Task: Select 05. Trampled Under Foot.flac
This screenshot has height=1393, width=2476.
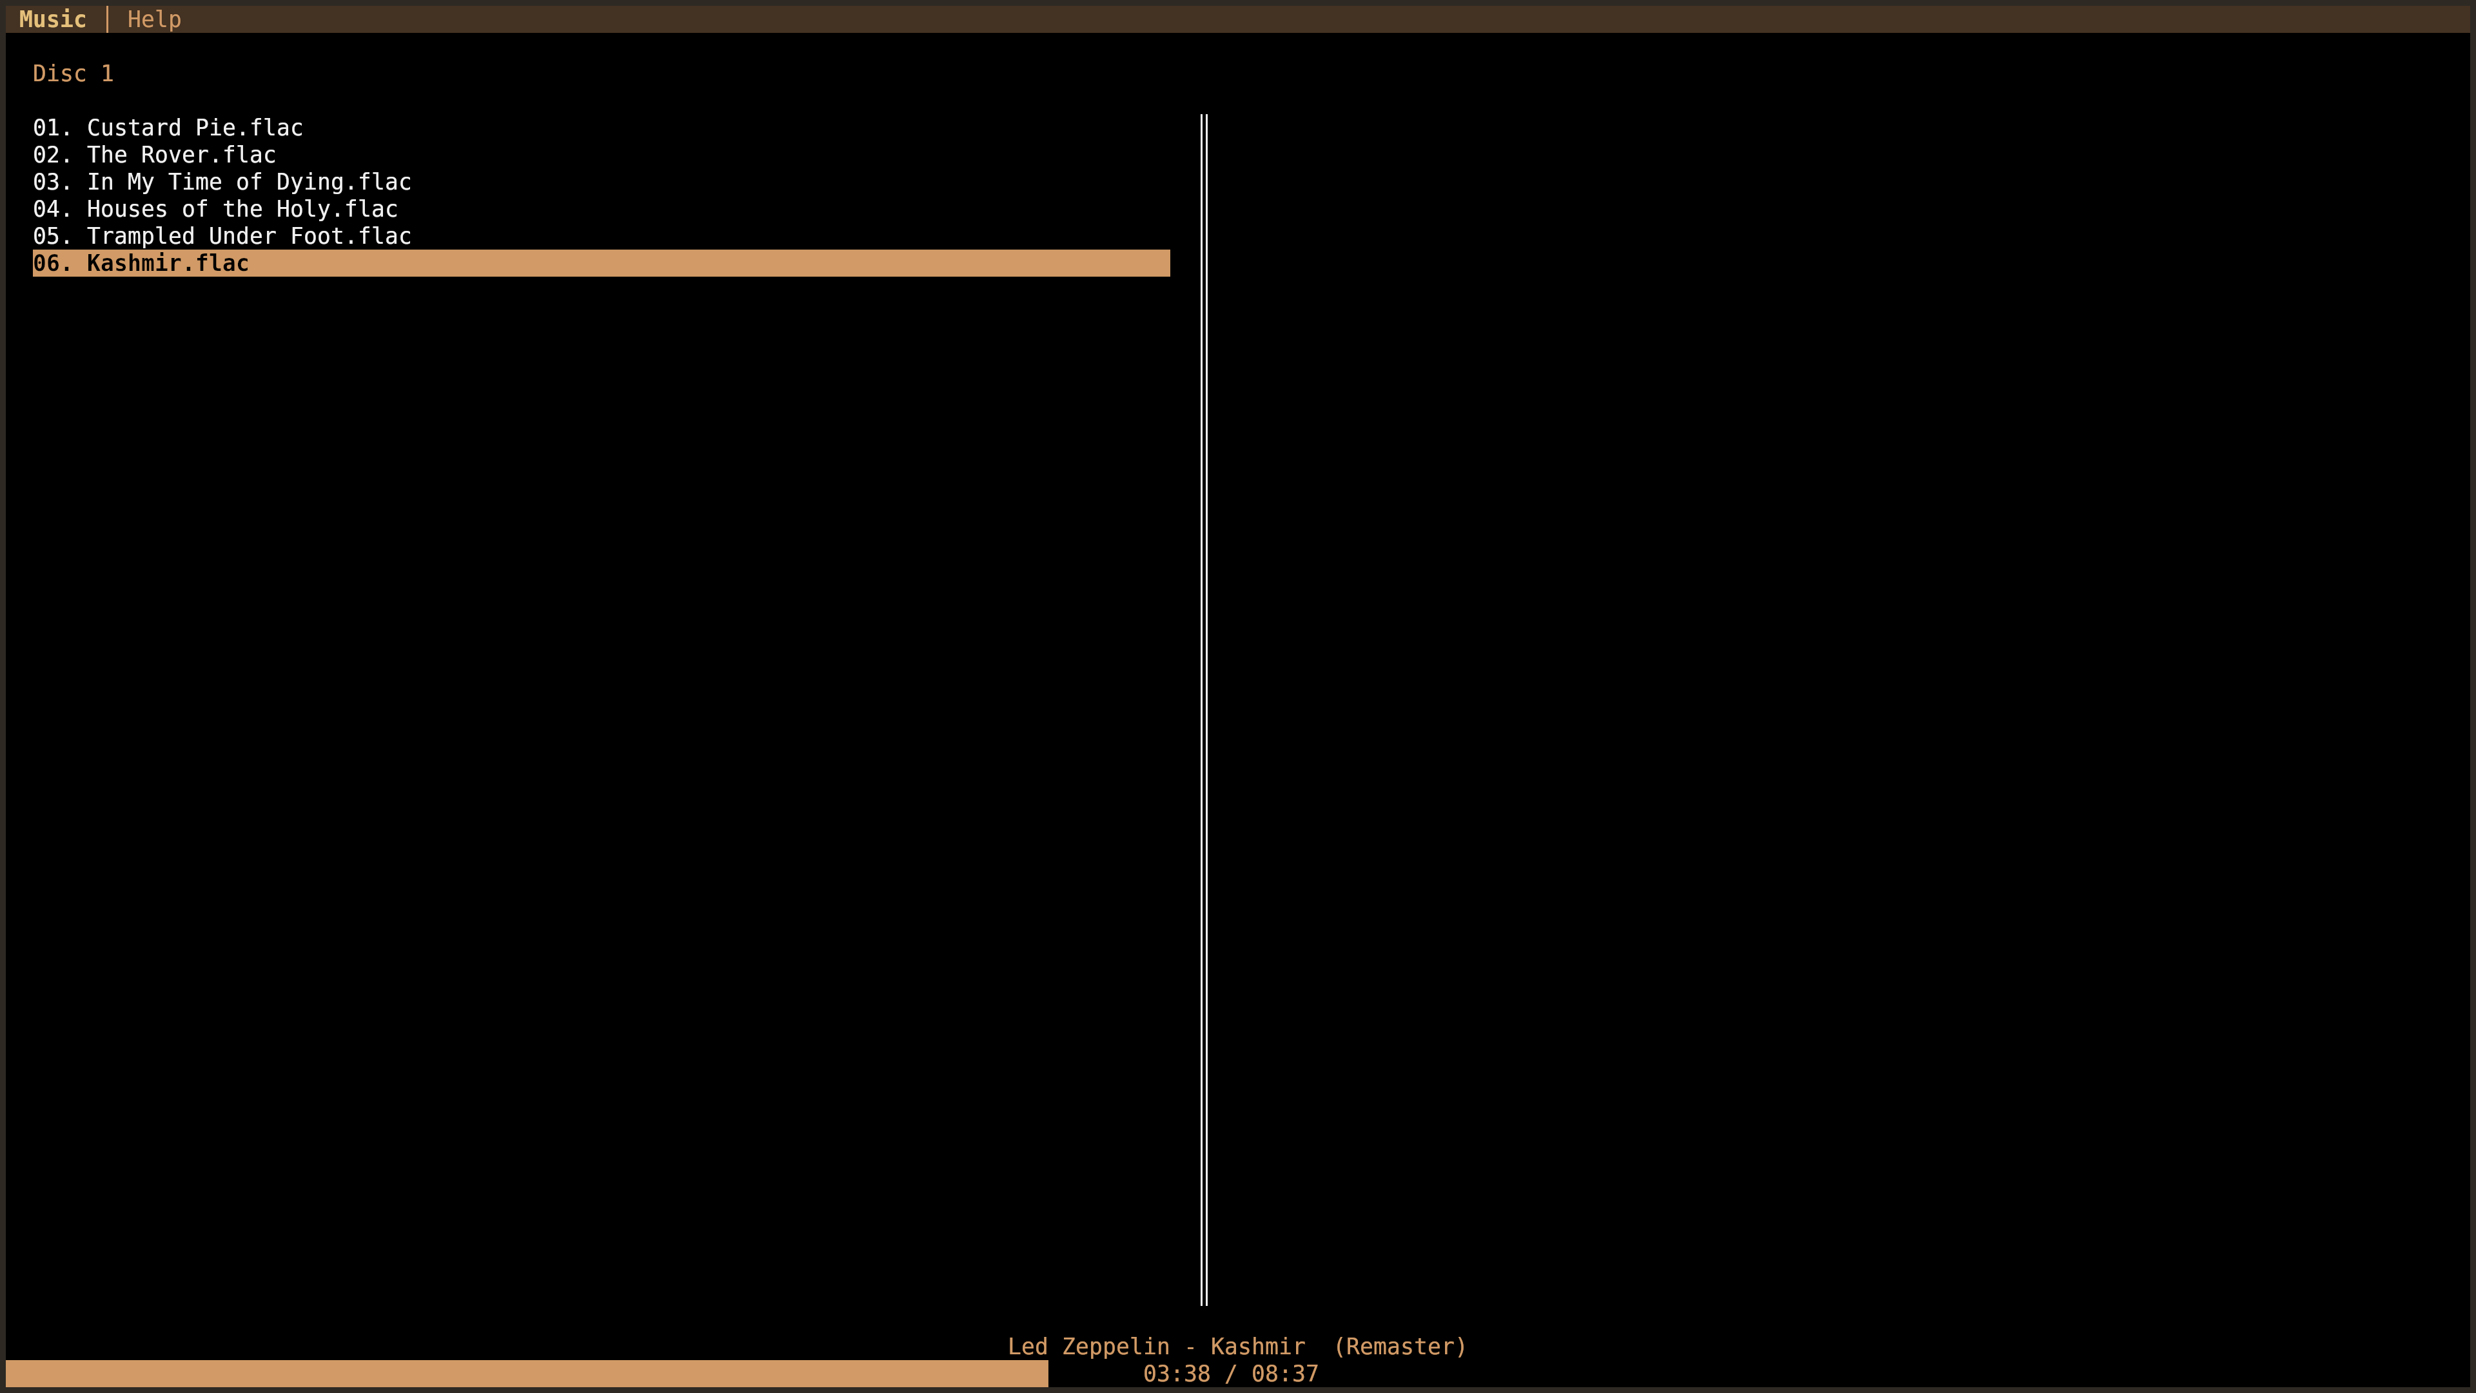Action: pyautogui.click(x=602, y=235)
